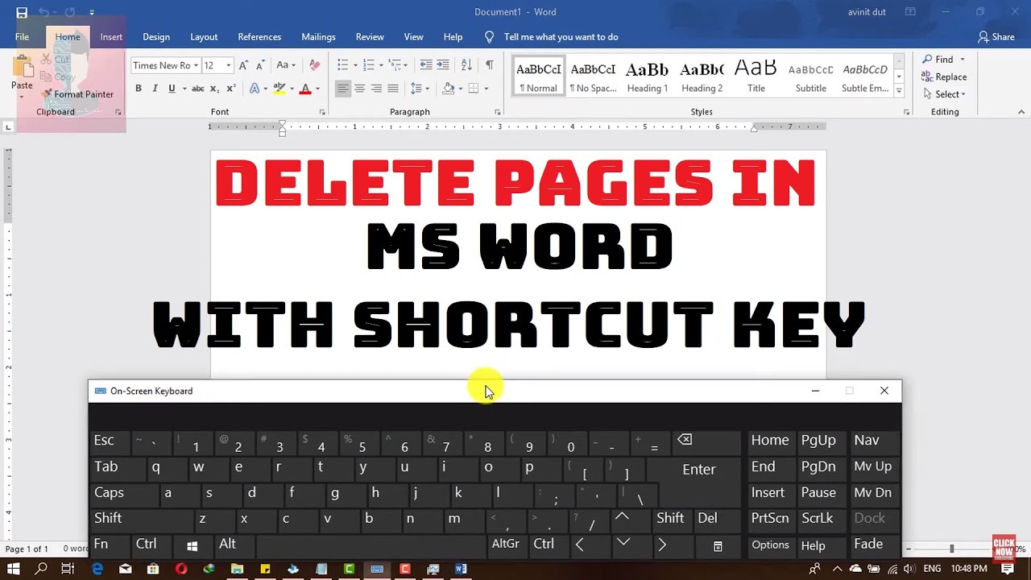
Task: Clear all formatting with eraser icon
Action: 315,65
